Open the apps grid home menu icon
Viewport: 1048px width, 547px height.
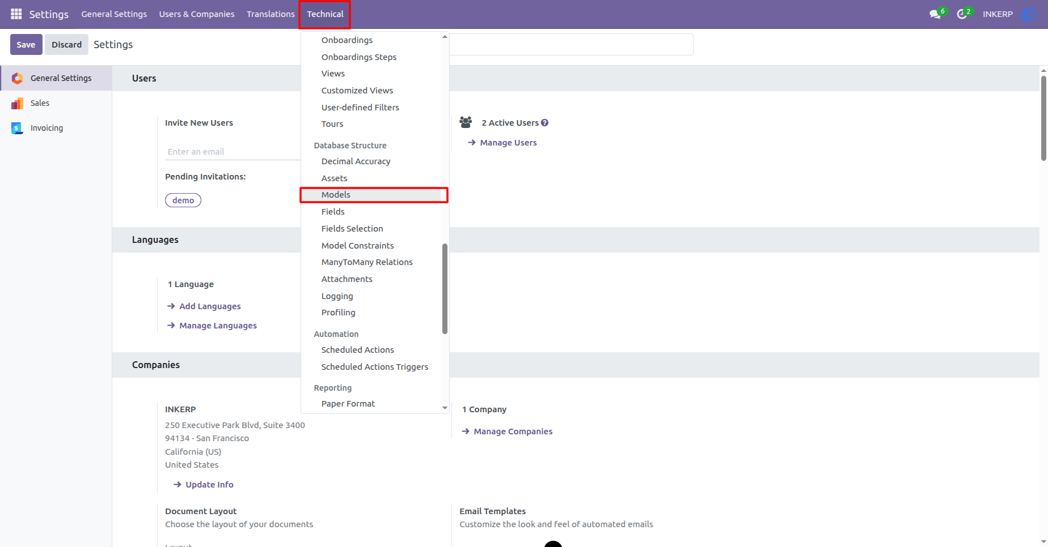(x=16, y=14)
